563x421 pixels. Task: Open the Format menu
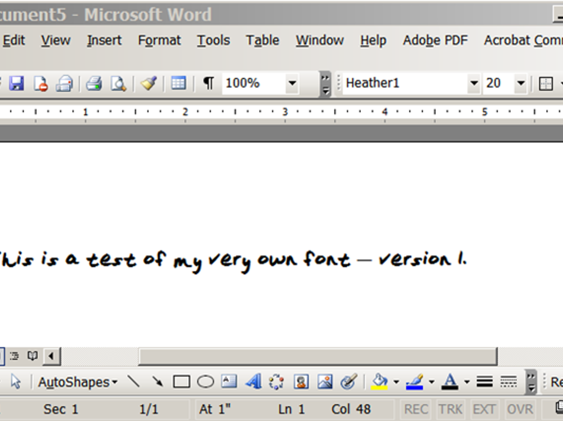click(159, 41)
